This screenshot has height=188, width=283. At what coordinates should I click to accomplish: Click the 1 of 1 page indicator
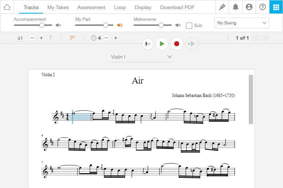tap(242, 38)
